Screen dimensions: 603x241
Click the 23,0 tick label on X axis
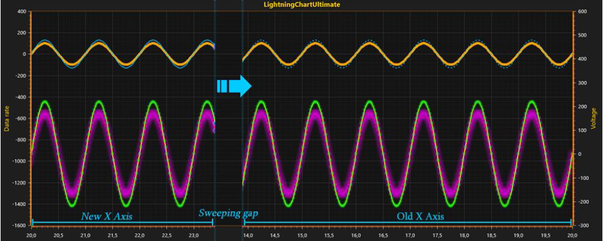(194, 235)
